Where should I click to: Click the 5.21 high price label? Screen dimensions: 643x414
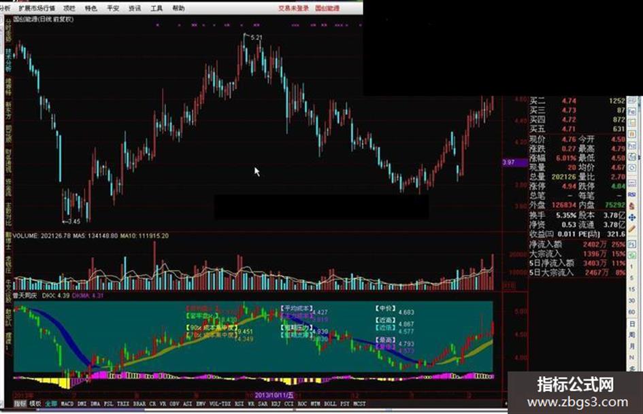[x=256, y=37]
